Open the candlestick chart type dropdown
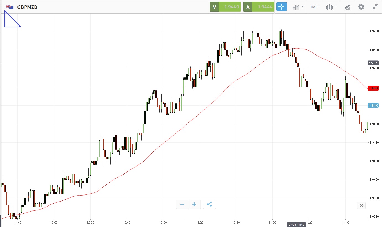382x227 pixels. pyautogui.click(x=331, y=7)
